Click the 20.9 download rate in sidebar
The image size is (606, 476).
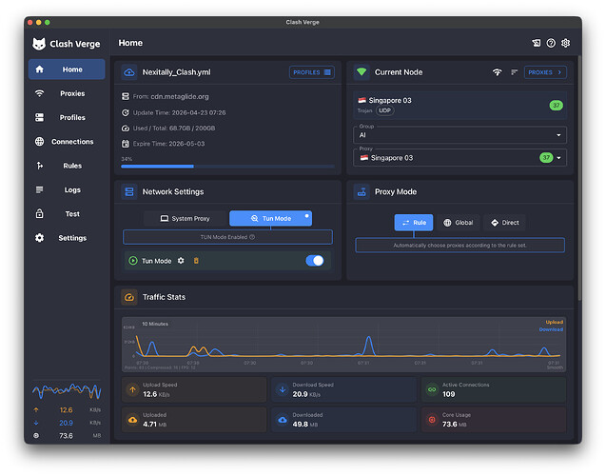coord(66,423)
